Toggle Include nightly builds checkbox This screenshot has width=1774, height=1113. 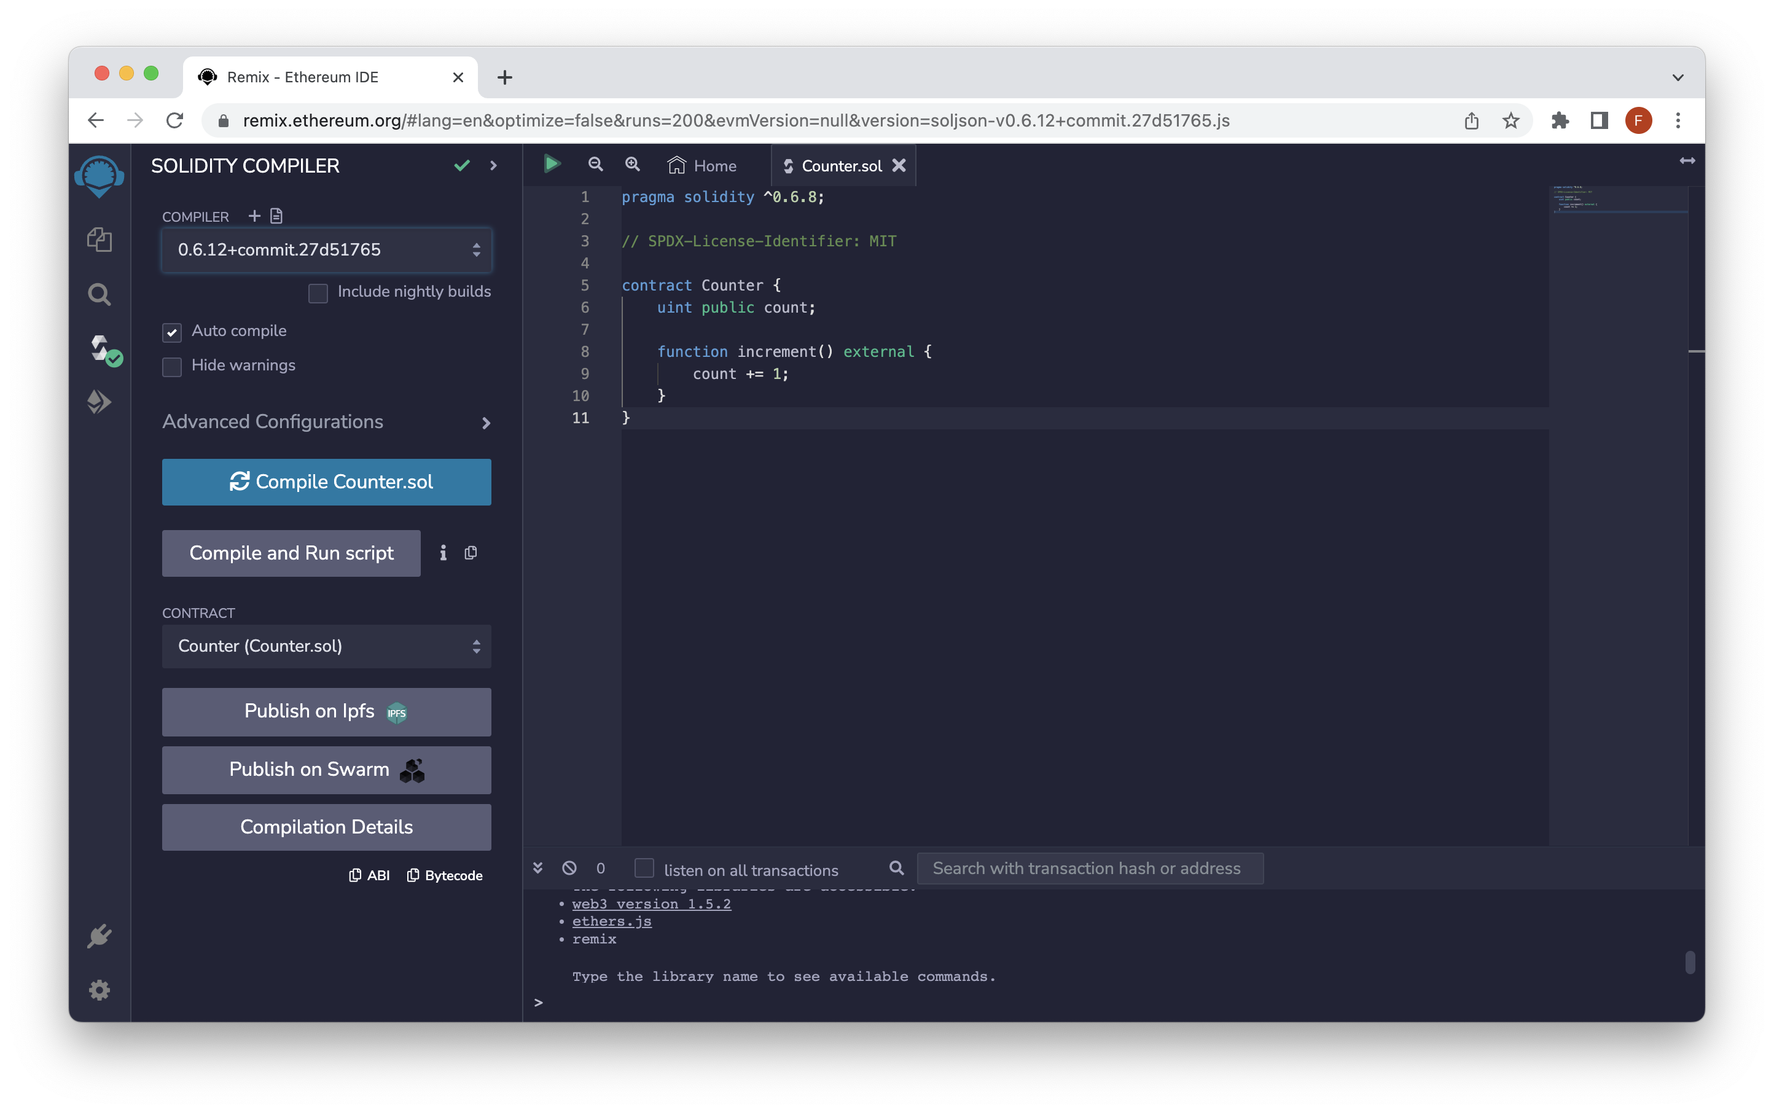(318, 292)
